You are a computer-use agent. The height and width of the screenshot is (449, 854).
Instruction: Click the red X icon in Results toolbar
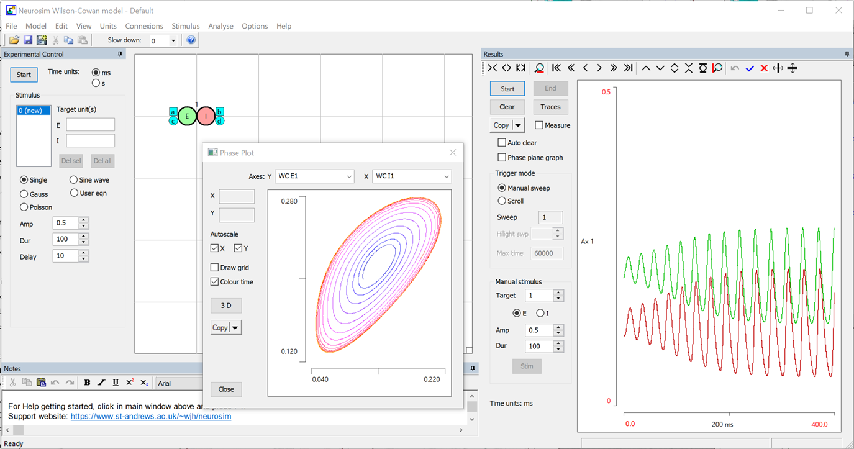tap(764, 68)
